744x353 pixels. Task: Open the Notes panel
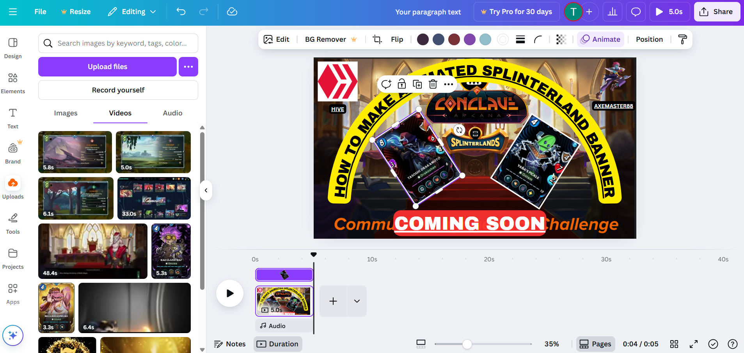(230, 344)
